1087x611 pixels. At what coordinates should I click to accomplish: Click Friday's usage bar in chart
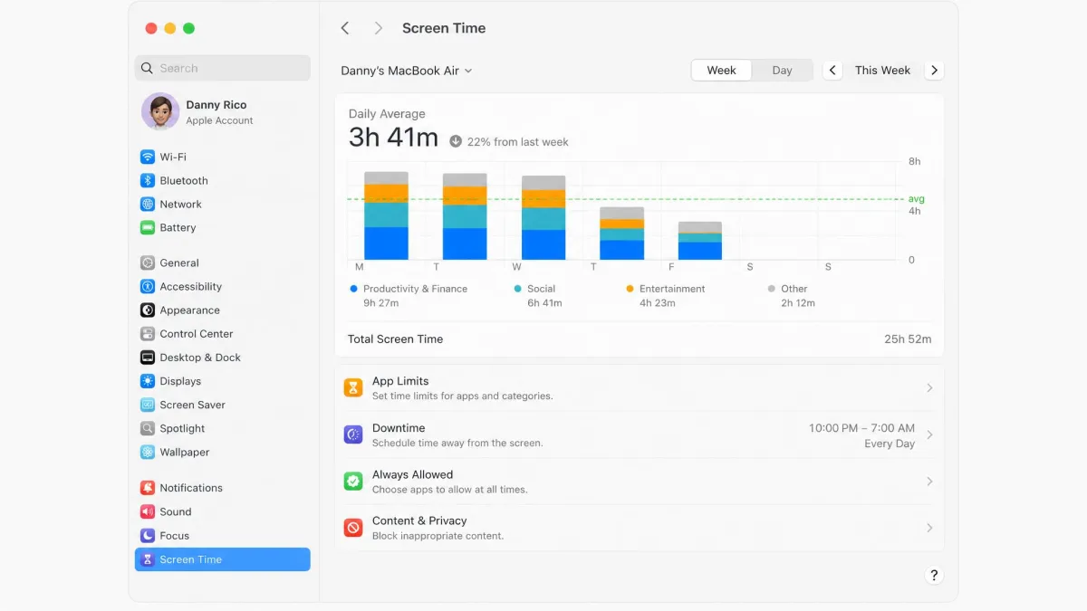click(700, 241)
